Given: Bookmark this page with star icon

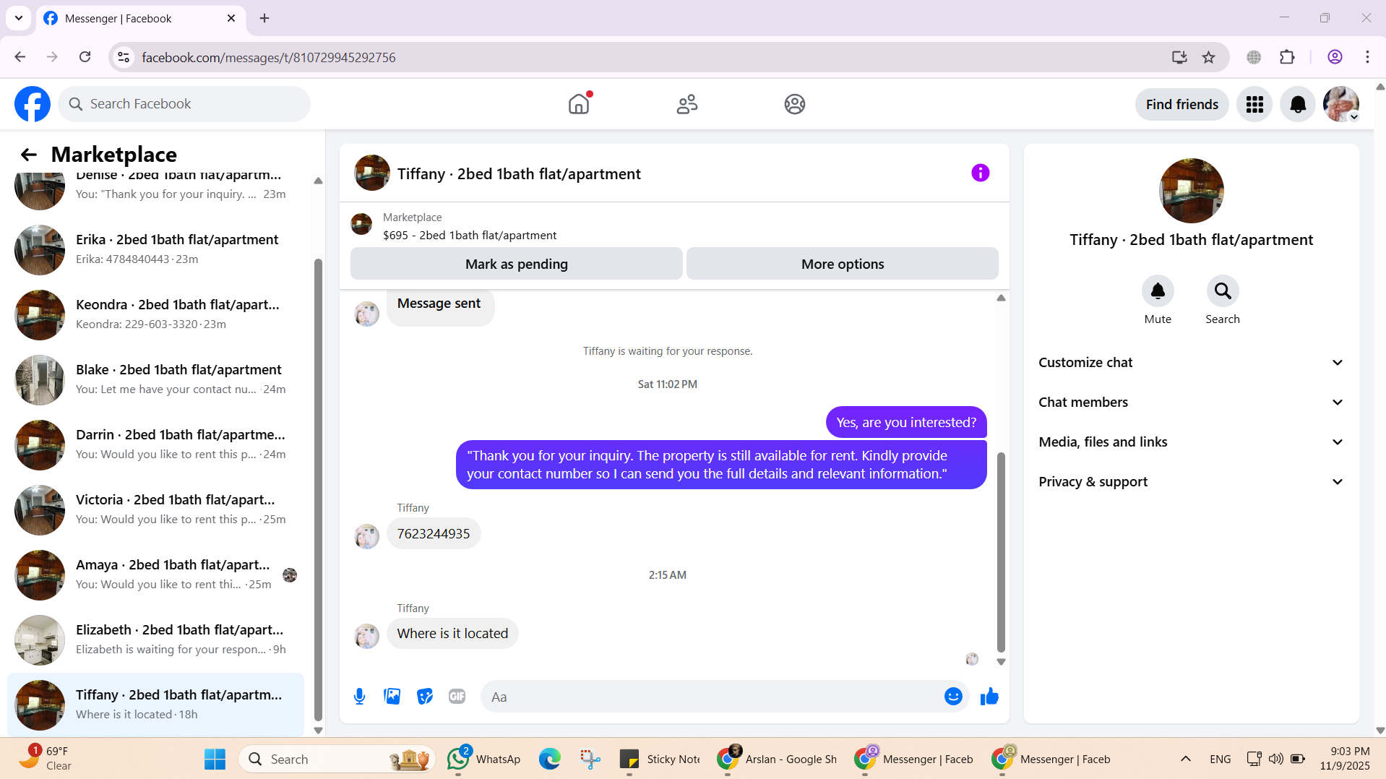Looking at the screenshot, I should click(x=1208, y=57).
